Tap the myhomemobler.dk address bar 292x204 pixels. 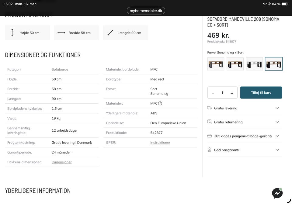[146, 11]
